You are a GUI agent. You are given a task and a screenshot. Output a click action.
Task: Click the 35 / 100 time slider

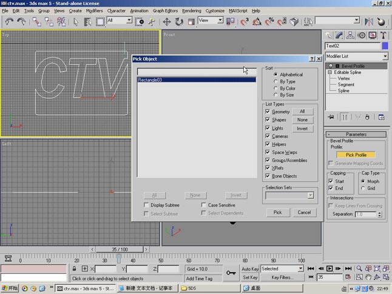(x=120, y=249)
